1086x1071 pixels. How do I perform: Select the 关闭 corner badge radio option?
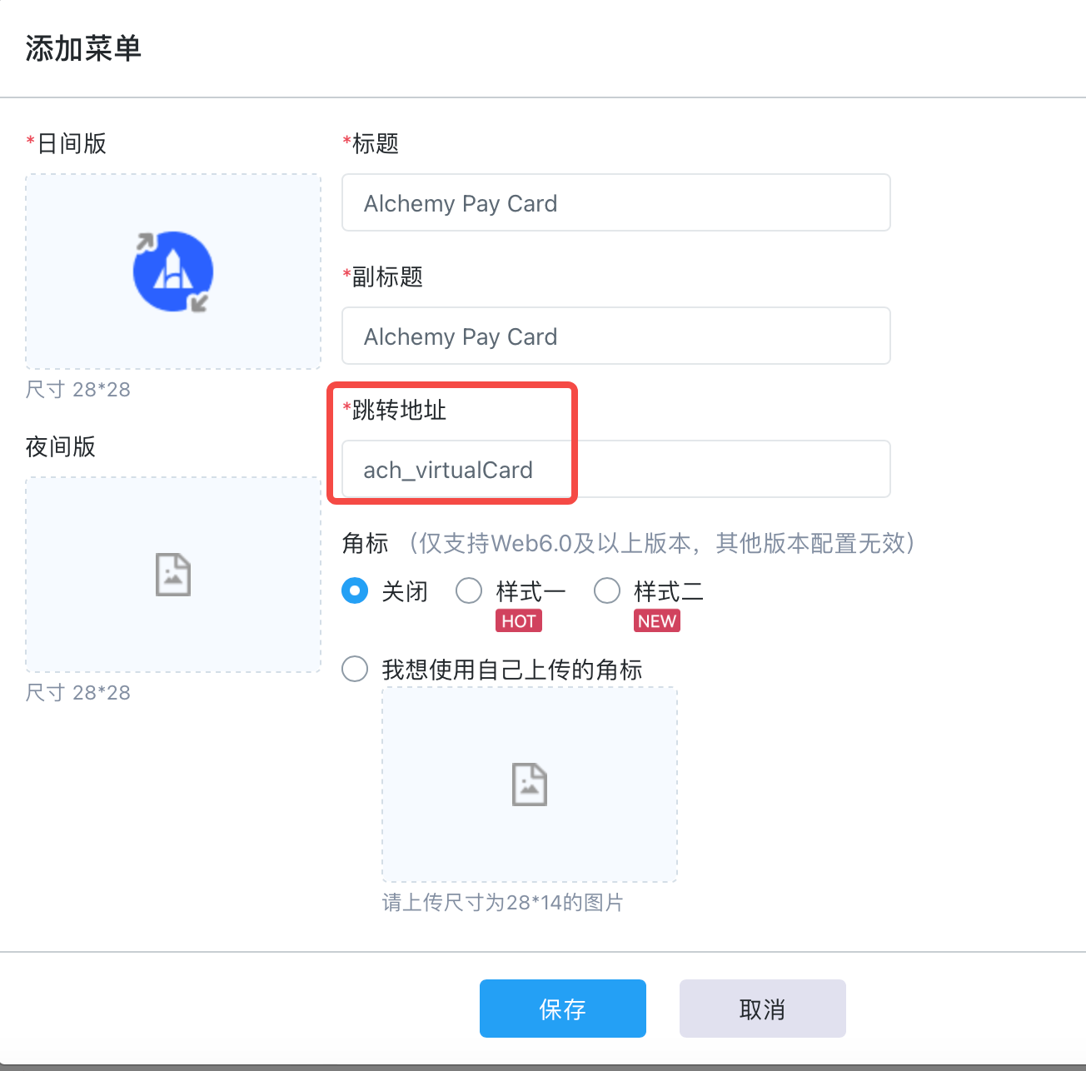tap(355, 591)
